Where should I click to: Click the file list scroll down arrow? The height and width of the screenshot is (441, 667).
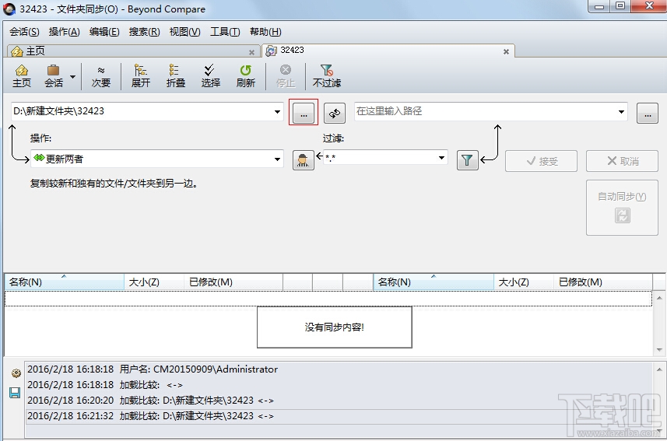[659, 349]
